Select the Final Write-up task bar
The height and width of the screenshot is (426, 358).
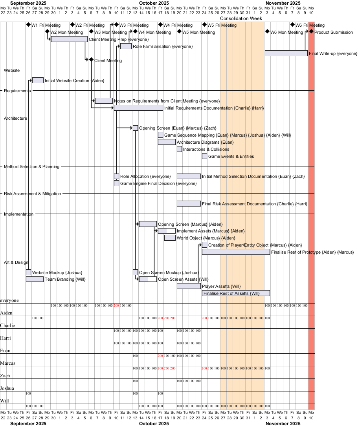(x=286, y=53)
